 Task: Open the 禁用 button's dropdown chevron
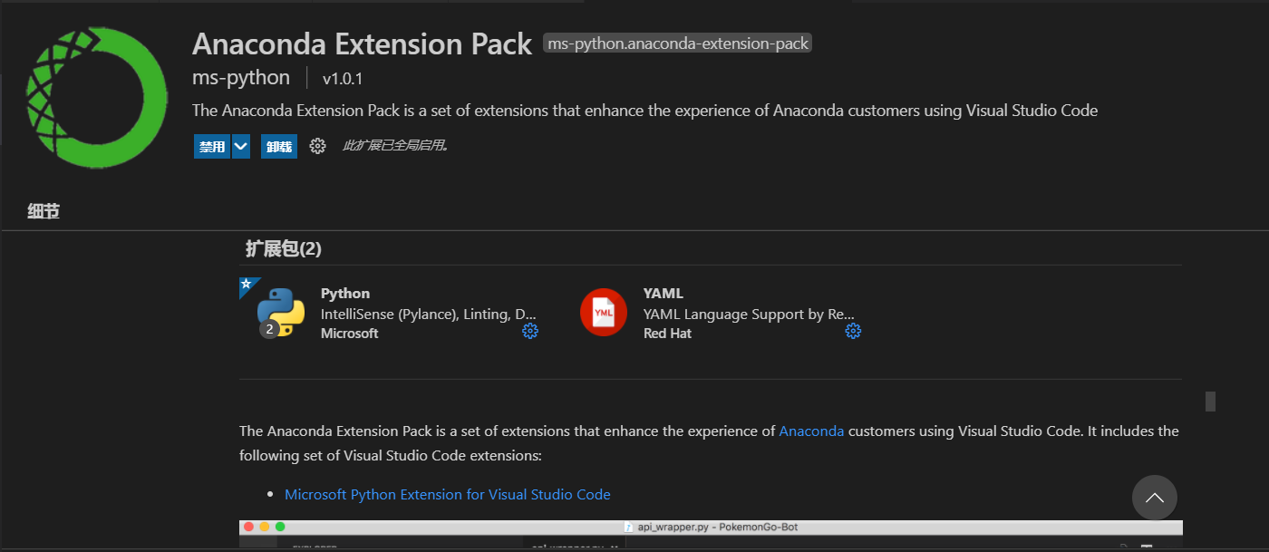(x=240, y=146)
